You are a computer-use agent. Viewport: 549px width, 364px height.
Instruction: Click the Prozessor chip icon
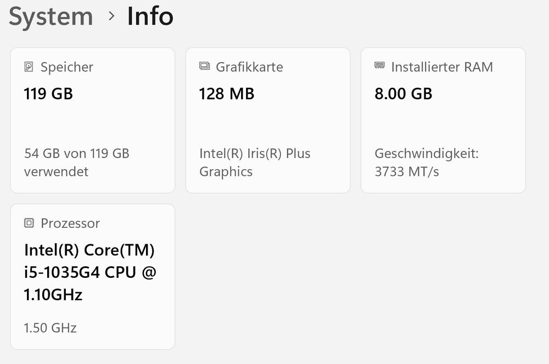click(29, 222)
